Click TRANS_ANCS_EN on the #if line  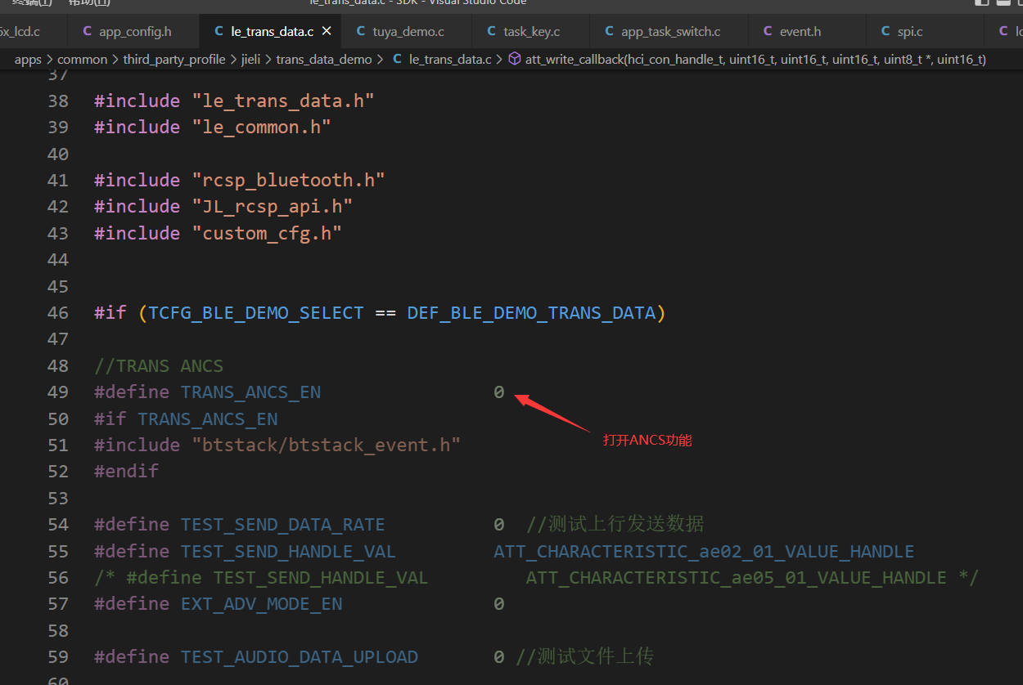pyautogui.click(x=208, y=419)
